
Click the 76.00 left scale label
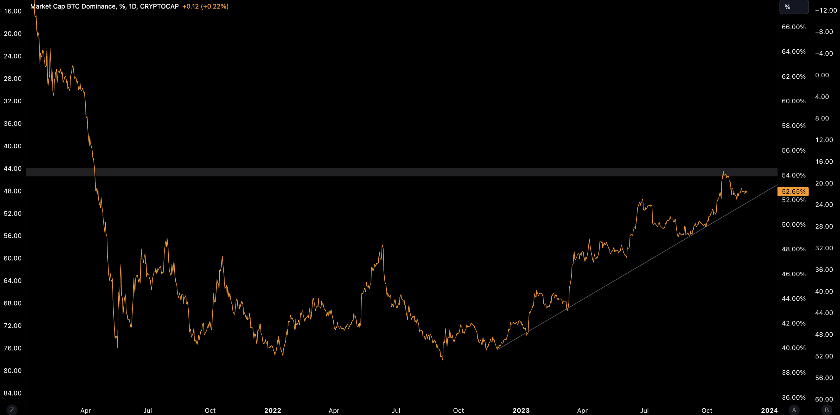point(12,348)
